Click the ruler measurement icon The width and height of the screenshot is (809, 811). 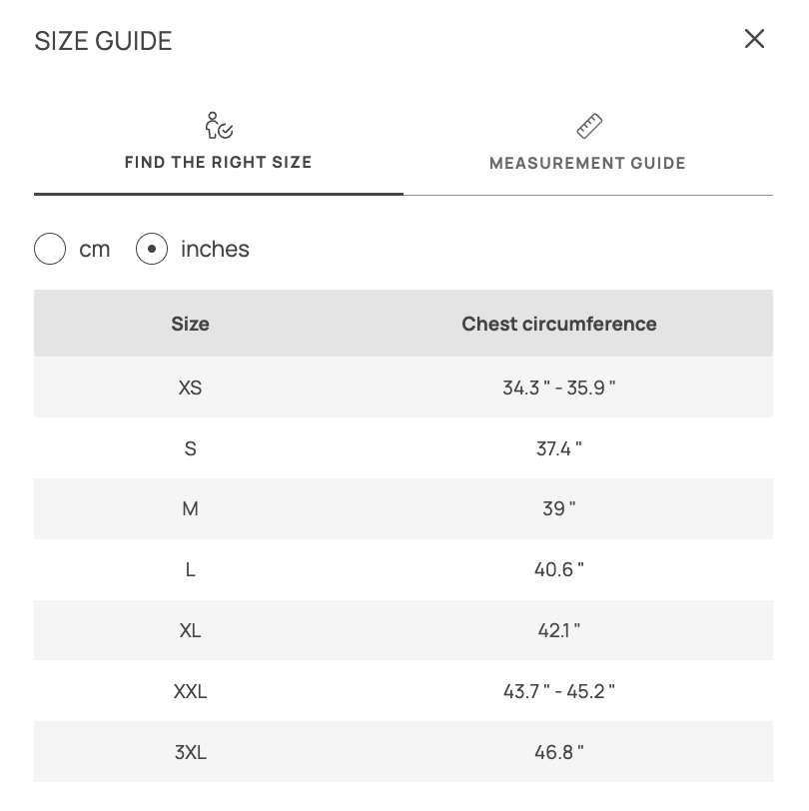(x=589, y=126)
